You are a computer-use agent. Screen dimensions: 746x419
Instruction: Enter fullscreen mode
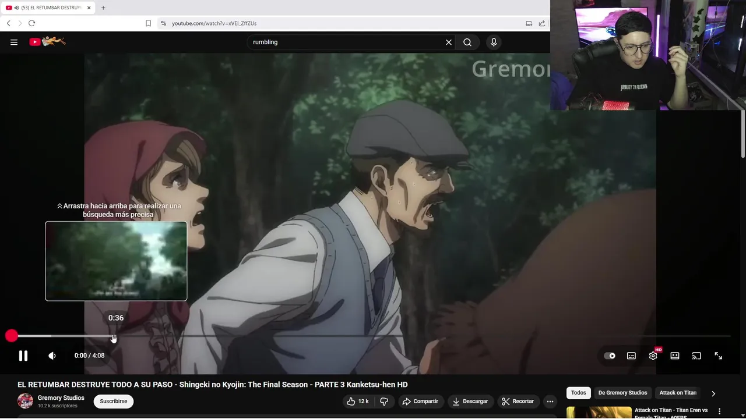click(x=719, y=356)
